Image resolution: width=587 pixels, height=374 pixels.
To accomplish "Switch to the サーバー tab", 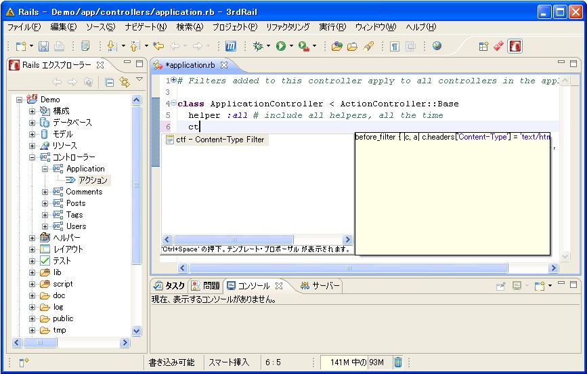I will 320,286.
